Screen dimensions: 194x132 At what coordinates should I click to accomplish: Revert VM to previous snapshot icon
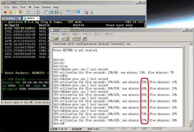33,12
